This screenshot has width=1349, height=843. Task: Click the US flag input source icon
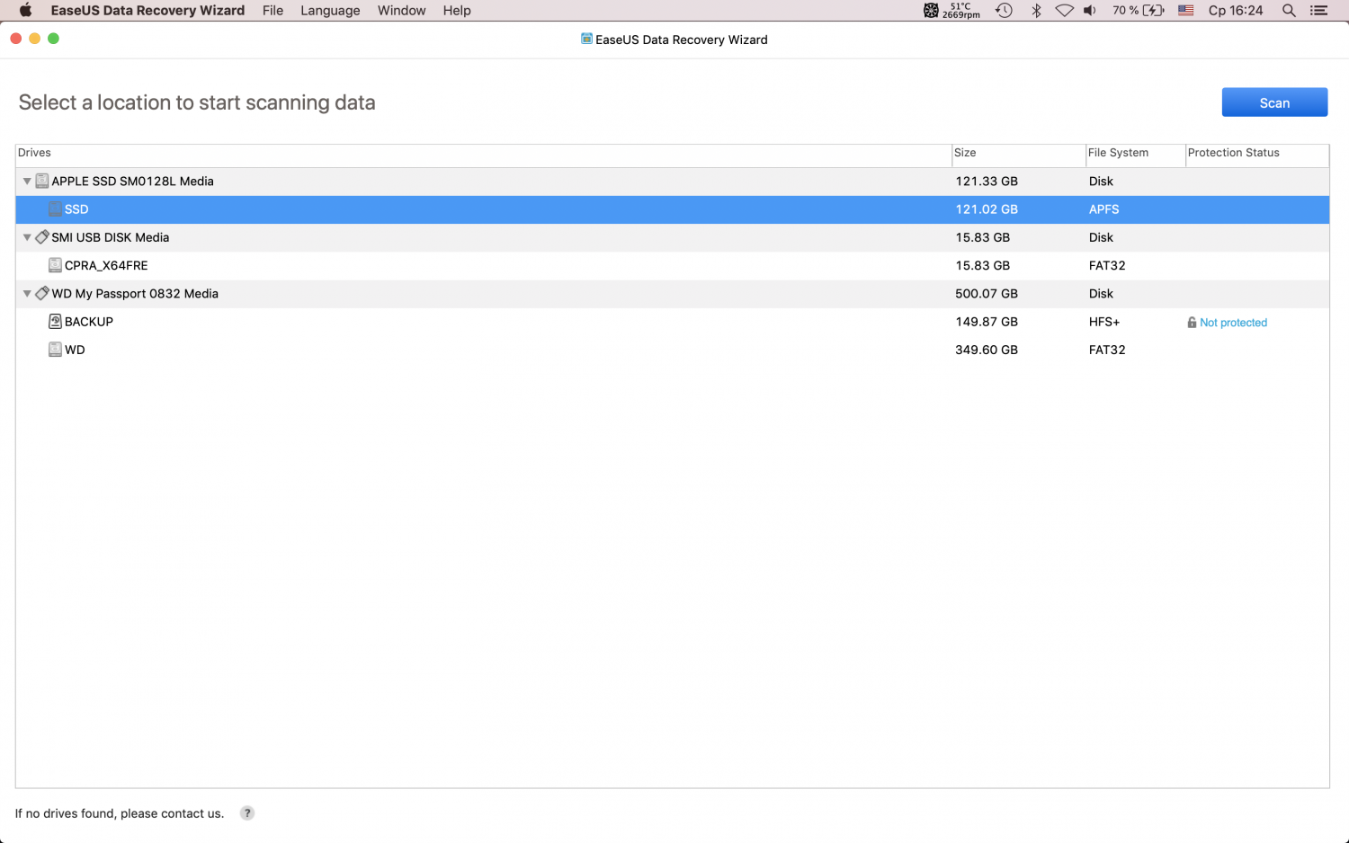[x=1185, y=11]
